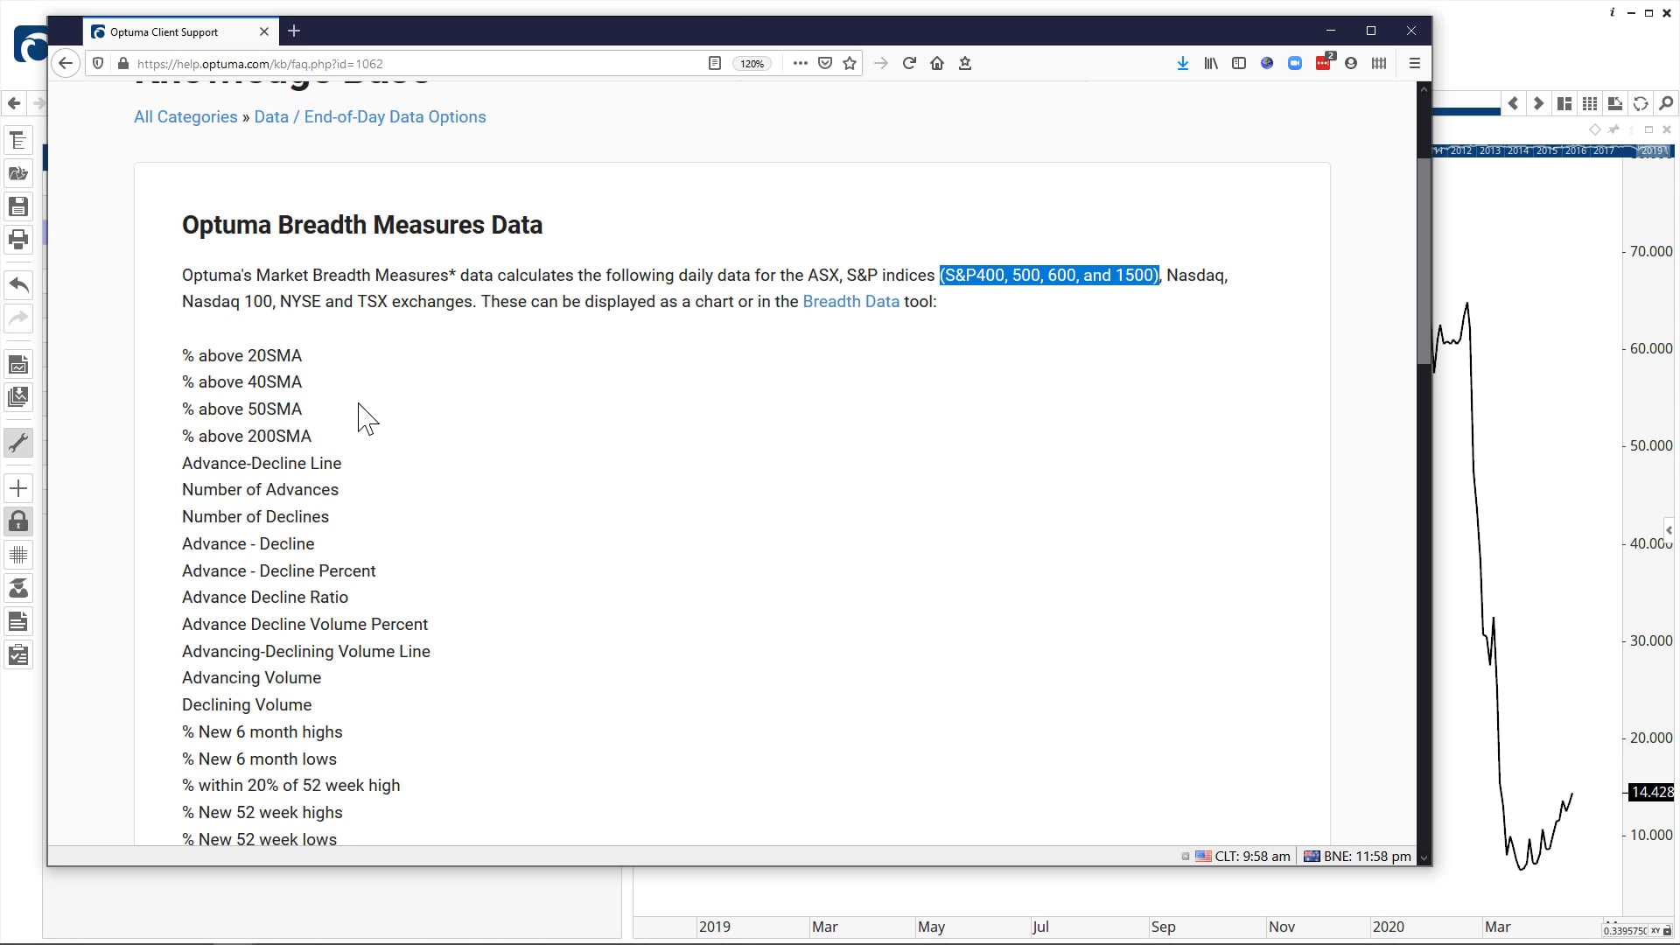Click the BNE: 11:58 pm clock
The width and height of the screenshot is (1680, 945).
pyautogui.click(x=1357, y=857)
